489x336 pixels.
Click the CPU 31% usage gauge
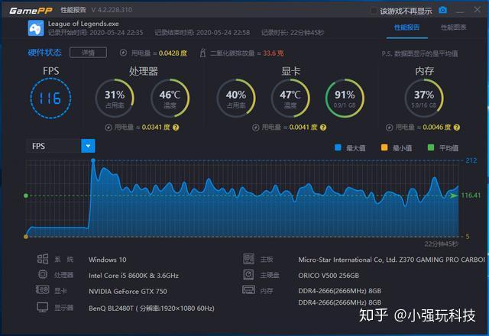(115, 99)
